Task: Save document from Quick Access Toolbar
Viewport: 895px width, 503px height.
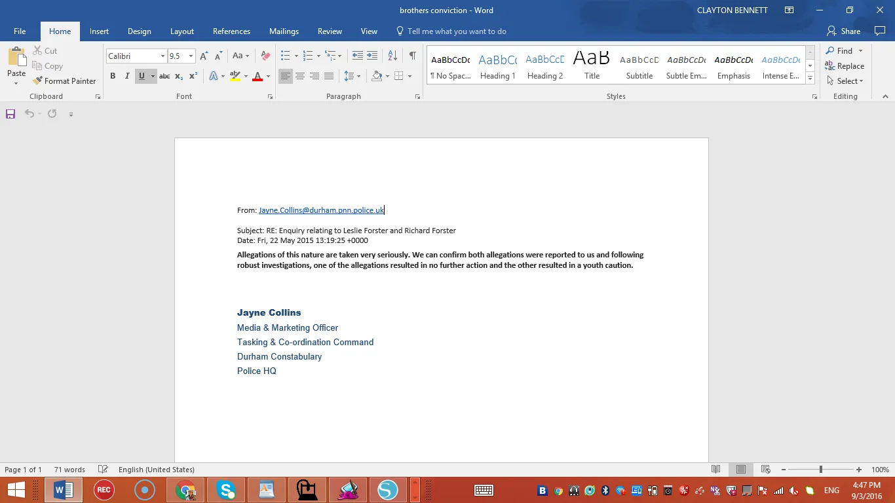Action: (10, 113)
